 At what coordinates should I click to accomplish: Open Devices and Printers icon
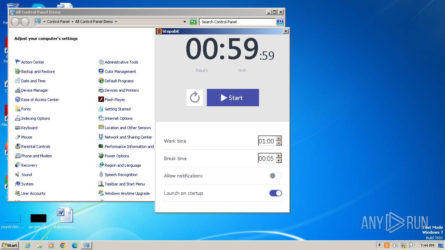click(x=101, y=90)
